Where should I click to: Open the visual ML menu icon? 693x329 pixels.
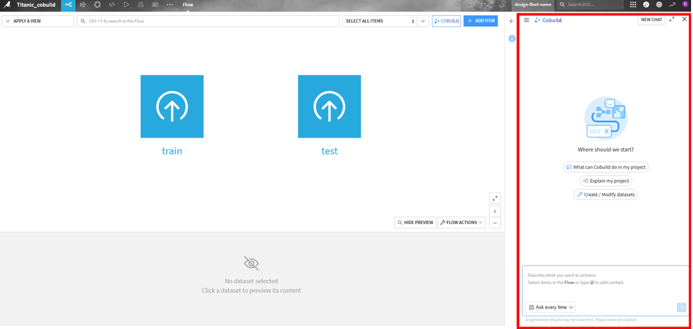(83, 5)
